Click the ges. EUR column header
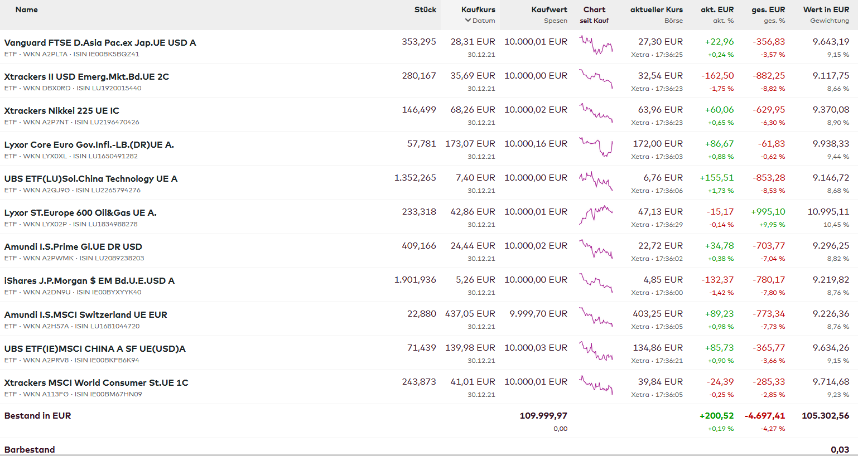This screenshot has height=456, width=858. [768, 9]
